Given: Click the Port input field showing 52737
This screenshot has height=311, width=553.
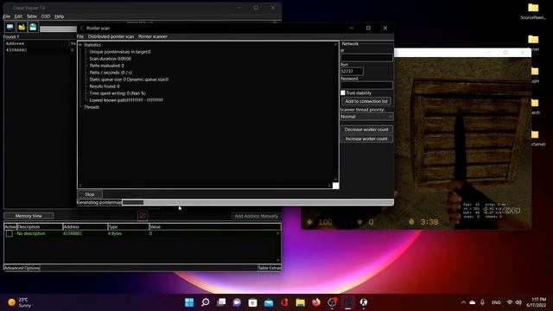Looking at the screenshot, I should [352, 71].
